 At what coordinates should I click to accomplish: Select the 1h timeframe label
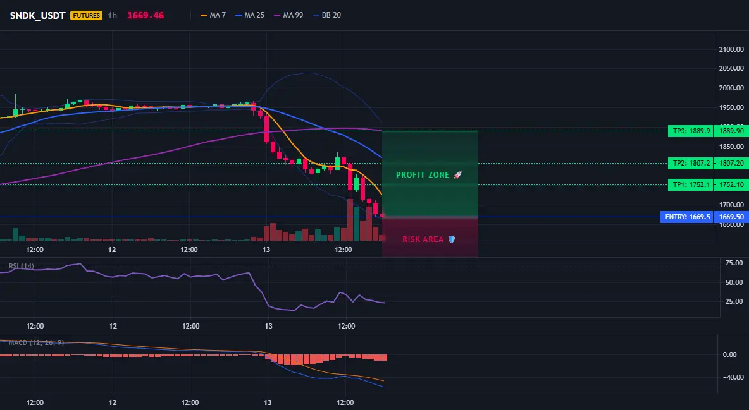[112, 15]
